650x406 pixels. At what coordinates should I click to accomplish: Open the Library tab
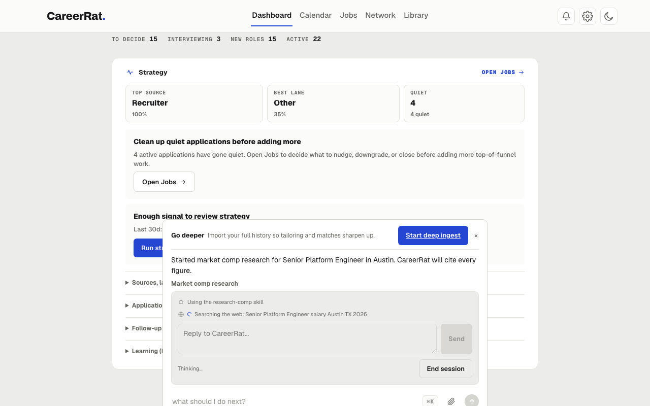pyautogui.click(x=416, y=15)
